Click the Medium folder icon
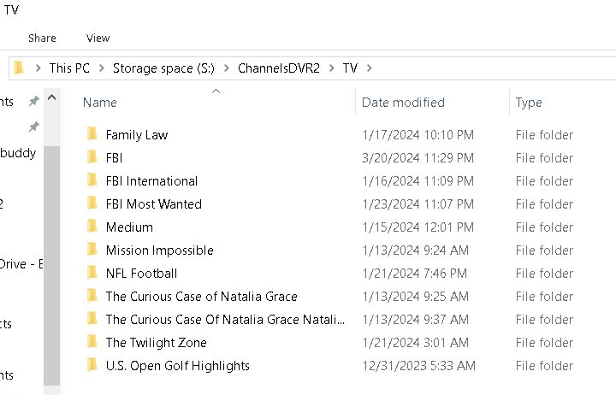This screenshot has height=395, width=616. [92, 227]
